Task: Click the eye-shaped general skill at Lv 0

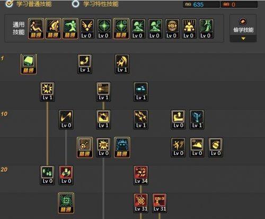Action: pyautogui.click(x=172, y=29)
